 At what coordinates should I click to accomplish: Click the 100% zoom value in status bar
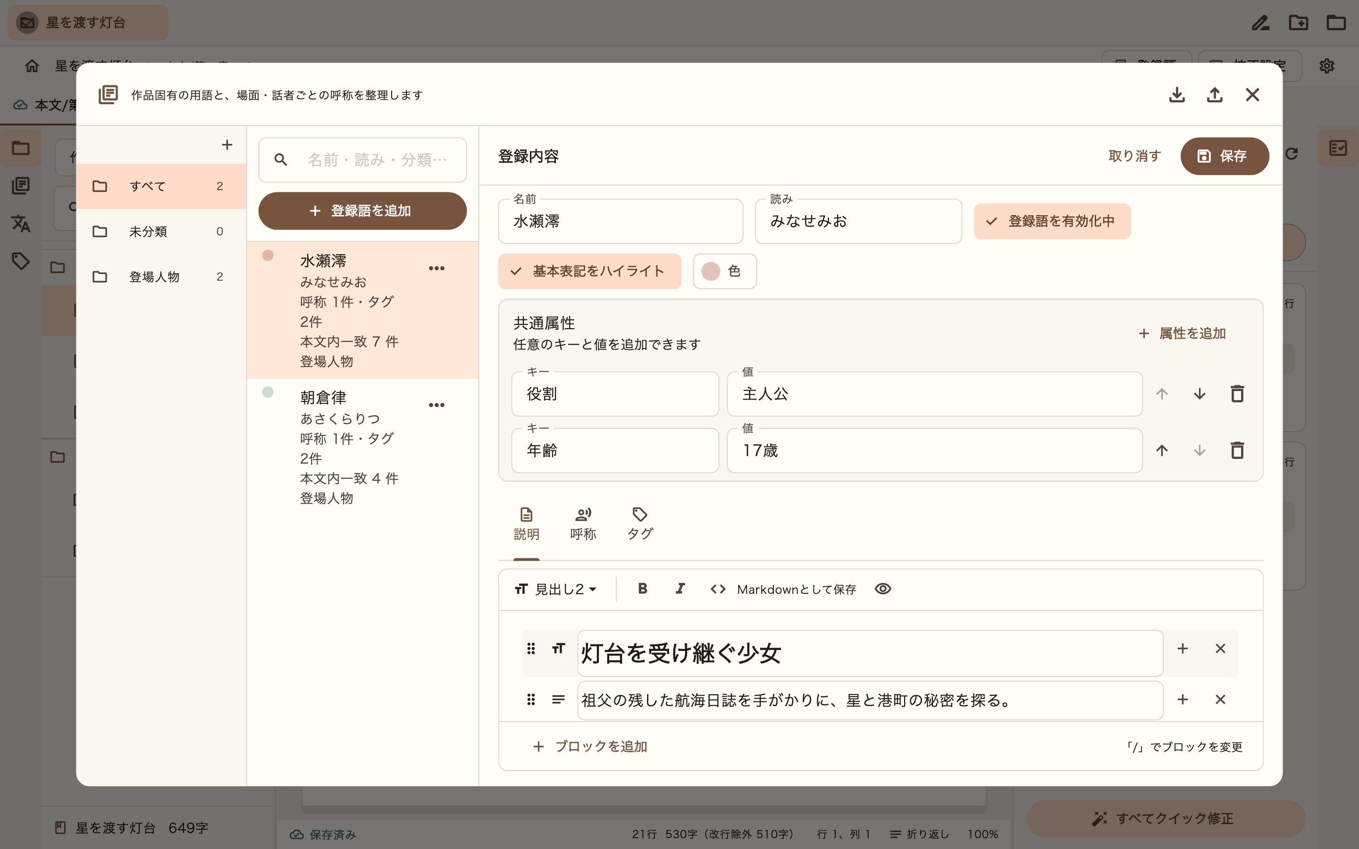click(983, 834)
